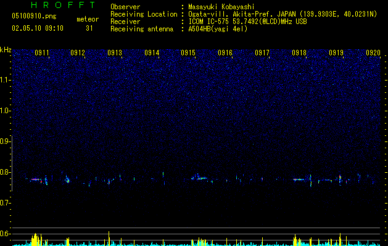
Task: Click the timestamp 02.05.10 09:10
Action: (38, 28)
